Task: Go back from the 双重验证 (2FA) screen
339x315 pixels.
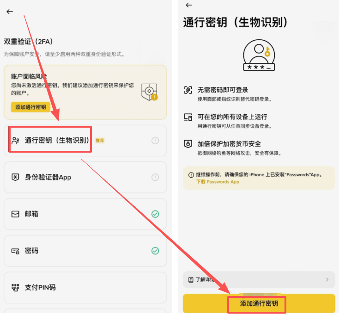Action: (10, 12)
